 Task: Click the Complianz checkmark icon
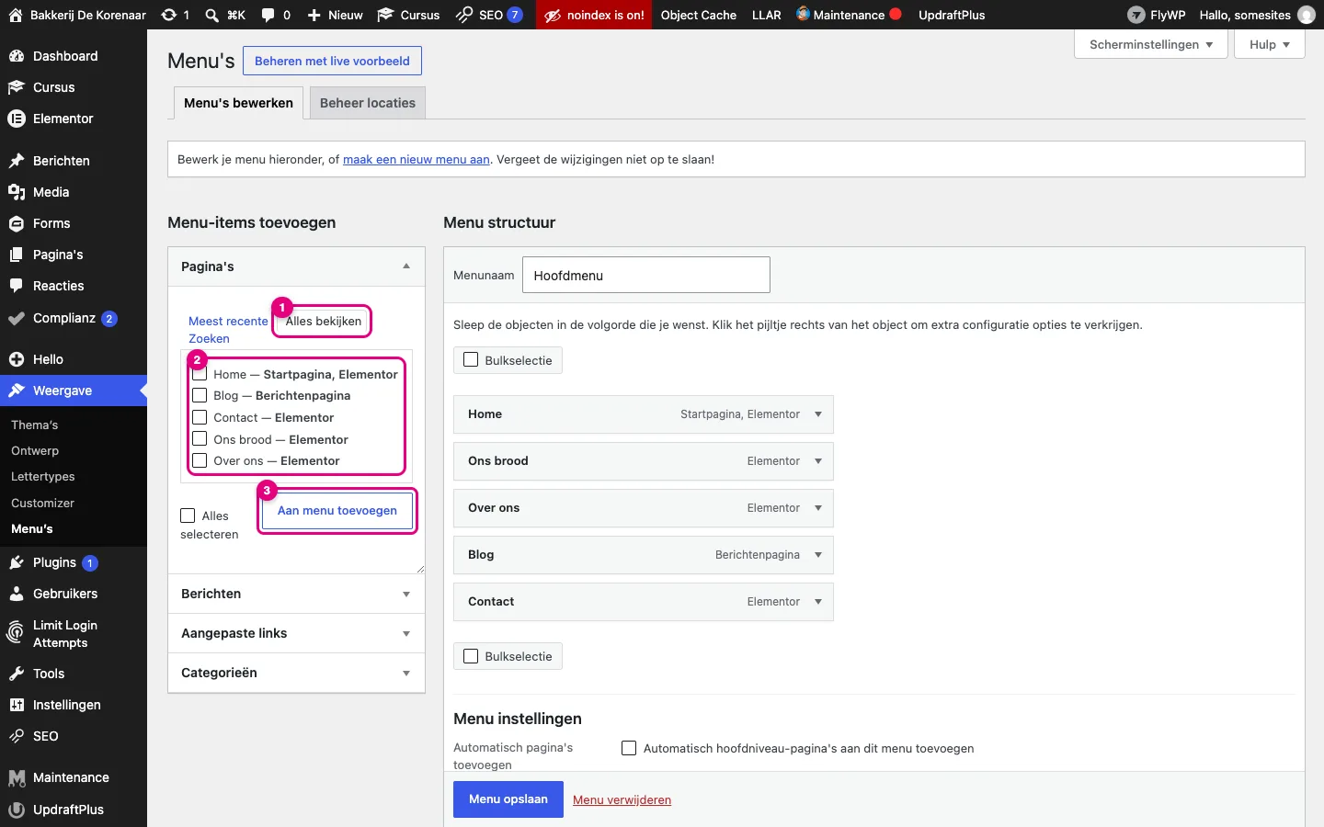17,319
